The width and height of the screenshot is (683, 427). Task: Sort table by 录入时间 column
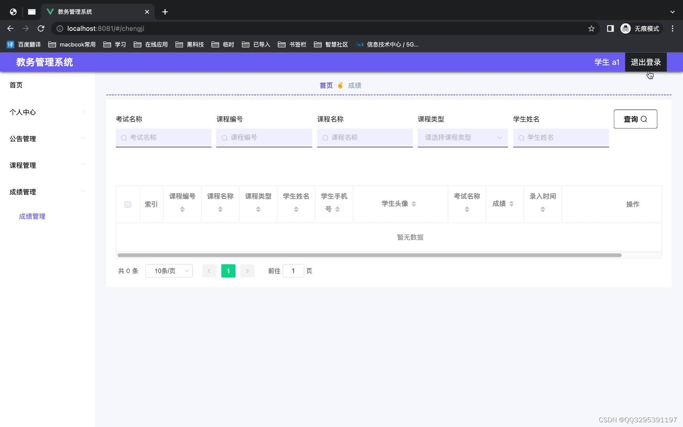coord(543,209)
